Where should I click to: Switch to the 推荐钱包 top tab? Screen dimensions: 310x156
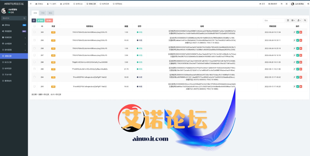(117, 4)
